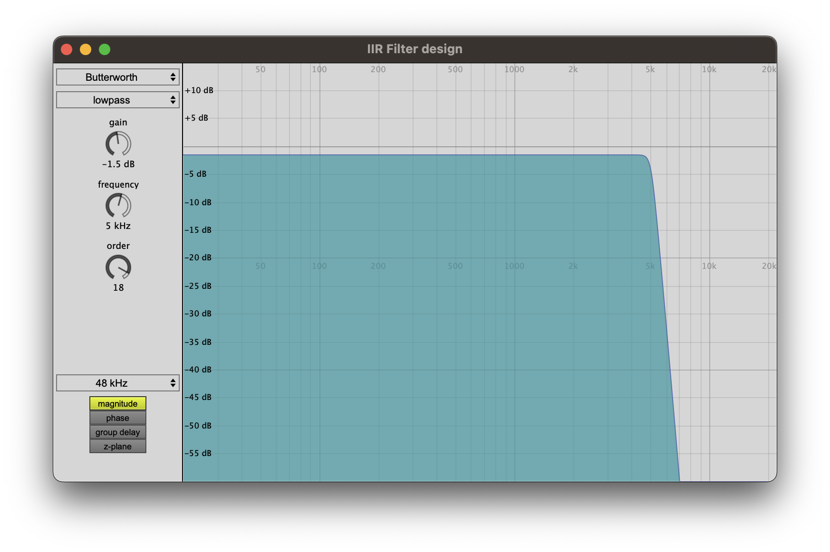Switch to the z-plane view

click(x=118, y=446)
